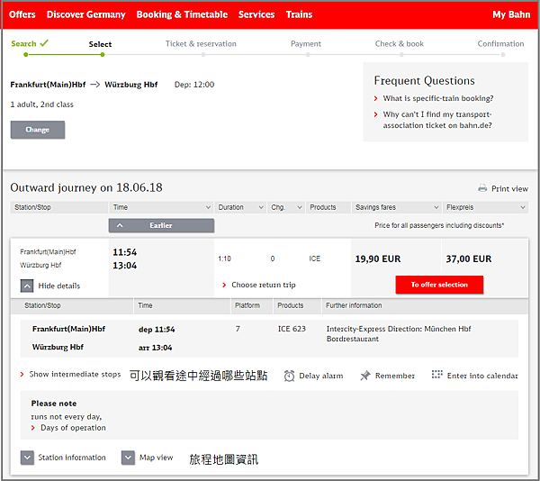Open the Flexpreis column dropdown
Screen dimensions: 540x481
(x=523, y=207)
